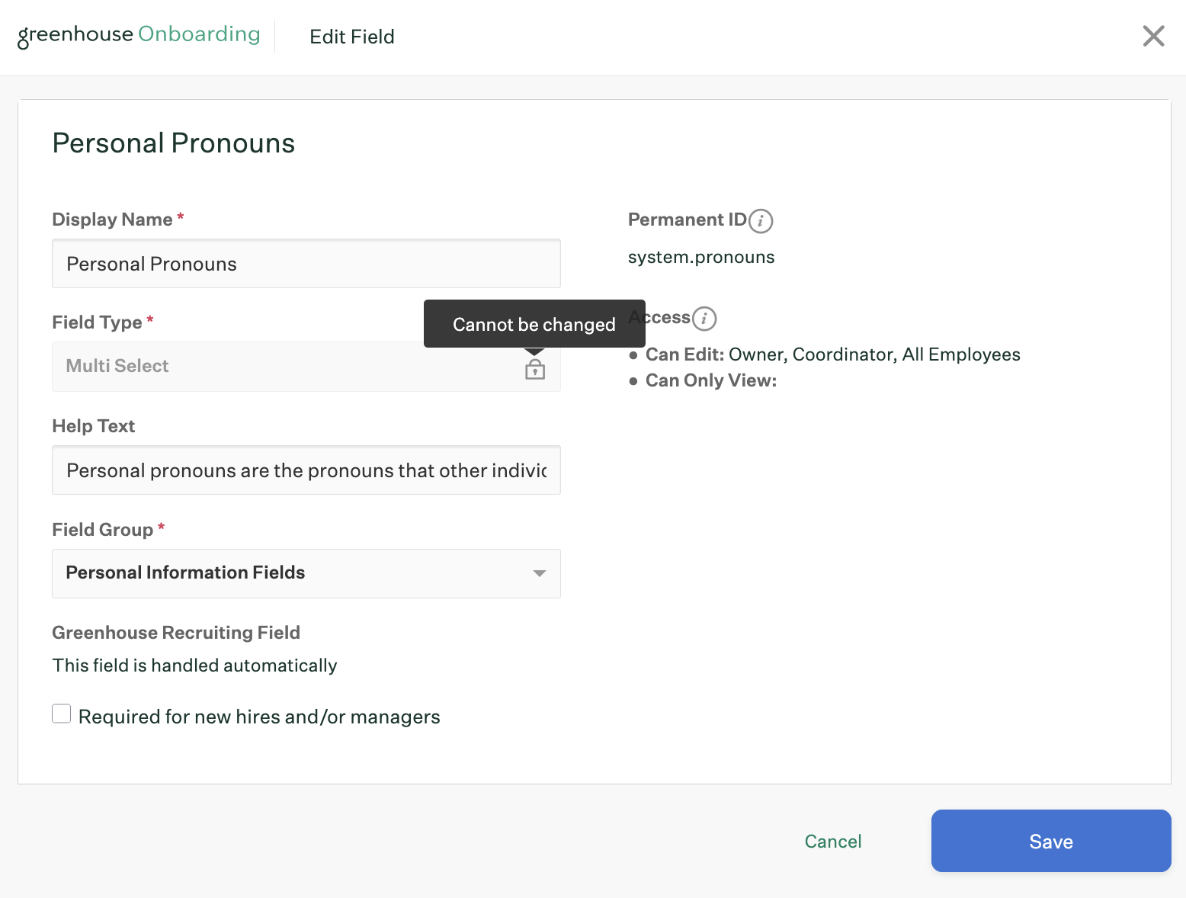Click the Personal Pronouns page heading
The height and width of the screenshot is (898, 1186).
pos(174,143)
